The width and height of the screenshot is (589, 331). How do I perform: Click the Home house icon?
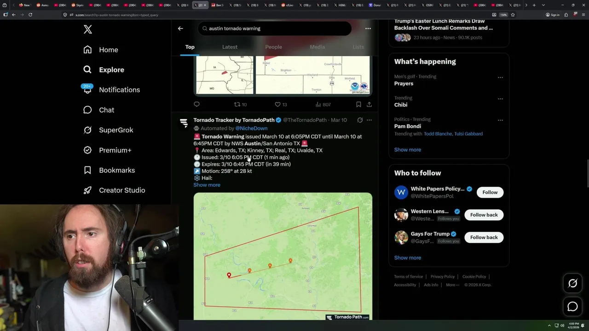[x=87, y=50]
